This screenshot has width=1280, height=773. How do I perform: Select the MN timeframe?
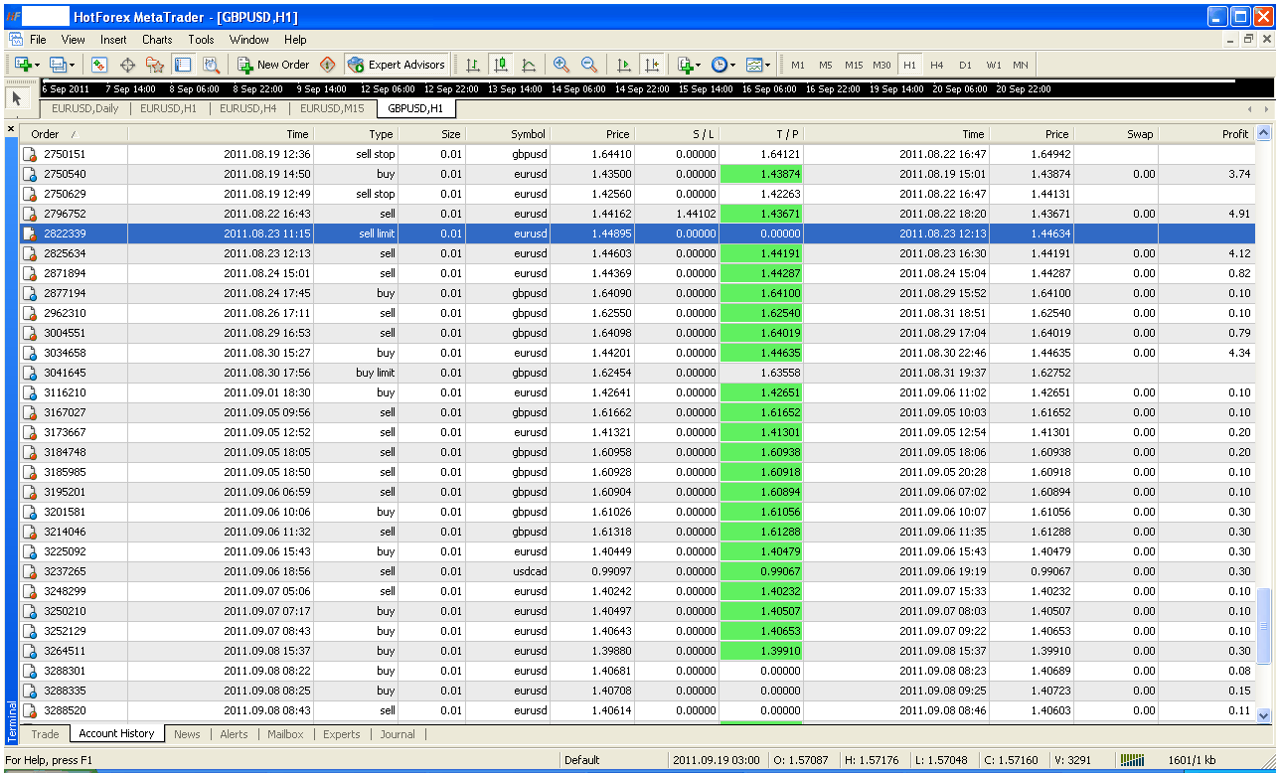[1021, 66]
